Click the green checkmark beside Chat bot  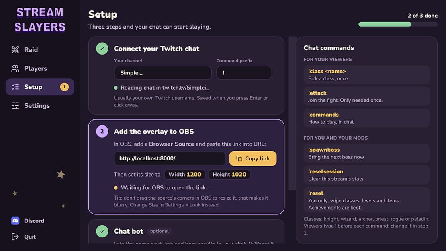pyautogui.click(x=102, y=231)
